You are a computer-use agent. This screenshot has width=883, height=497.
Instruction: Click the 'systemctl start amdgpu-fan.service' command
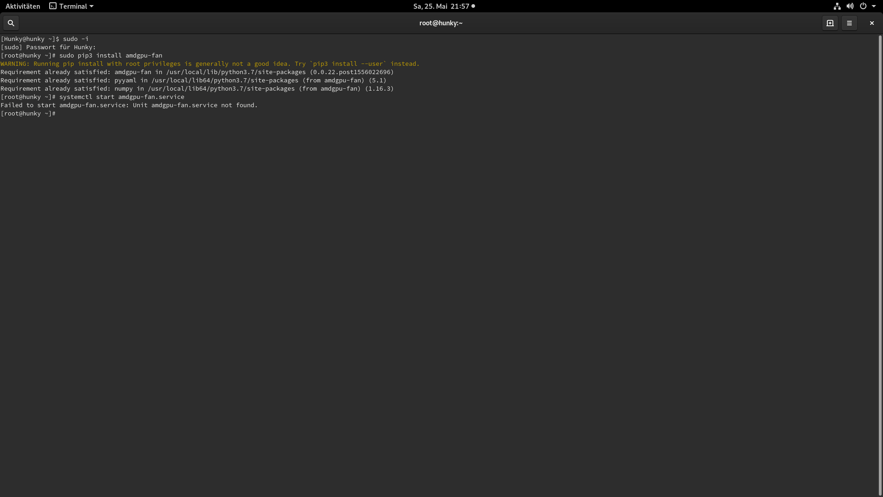(121, 97)
